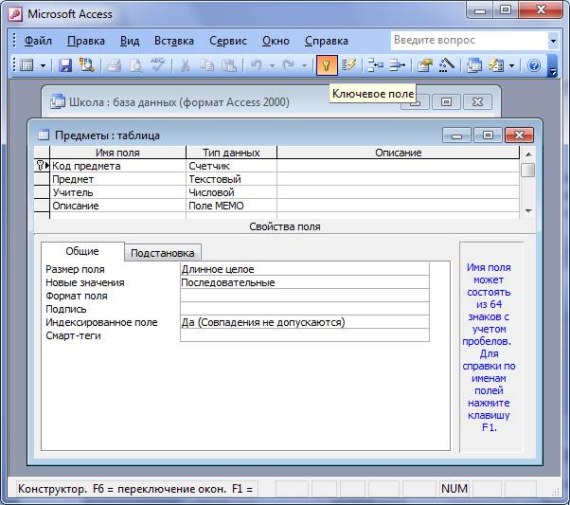This screenshot has width=570, height=505.
Task: Open the Правка menu
Action: (x=86, y=41)
